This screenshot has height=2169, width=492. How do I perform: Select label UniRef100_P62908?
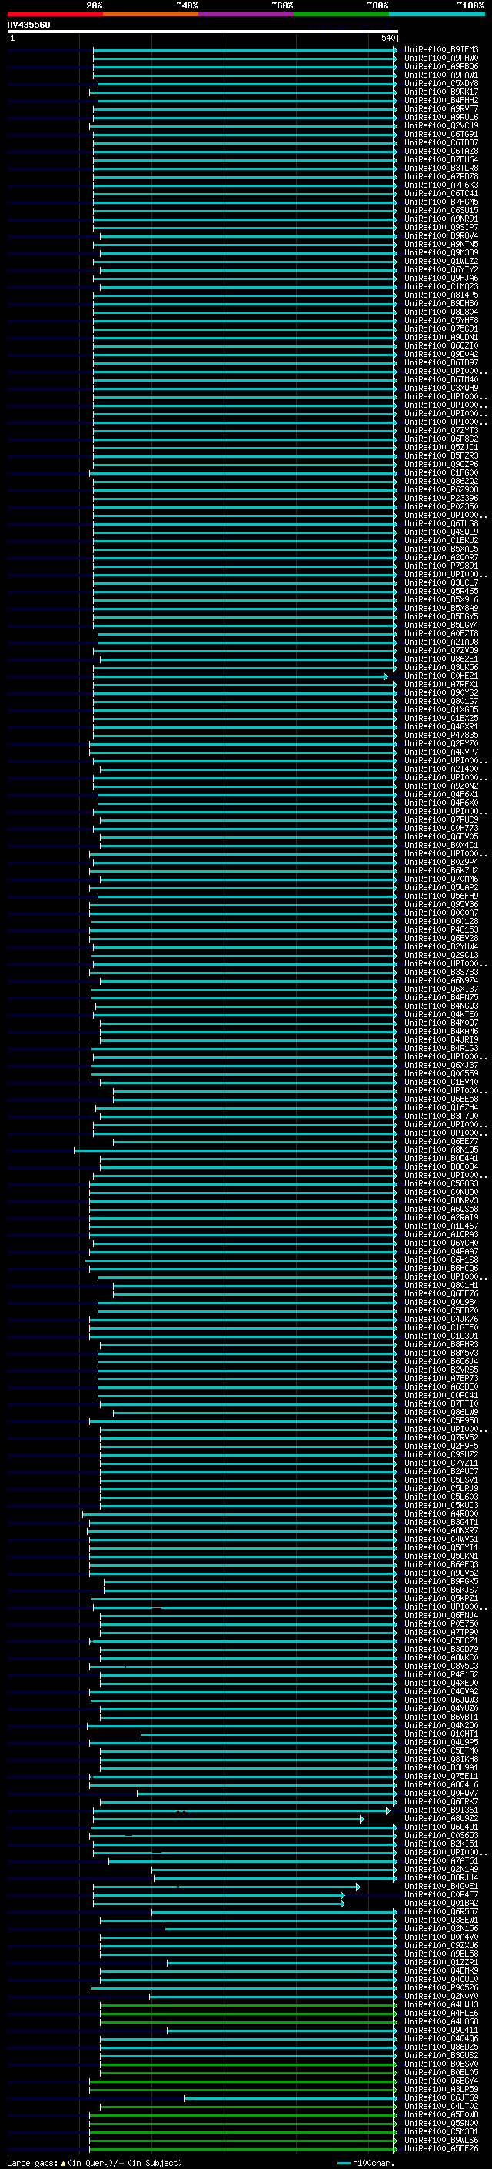coord(440,489)
